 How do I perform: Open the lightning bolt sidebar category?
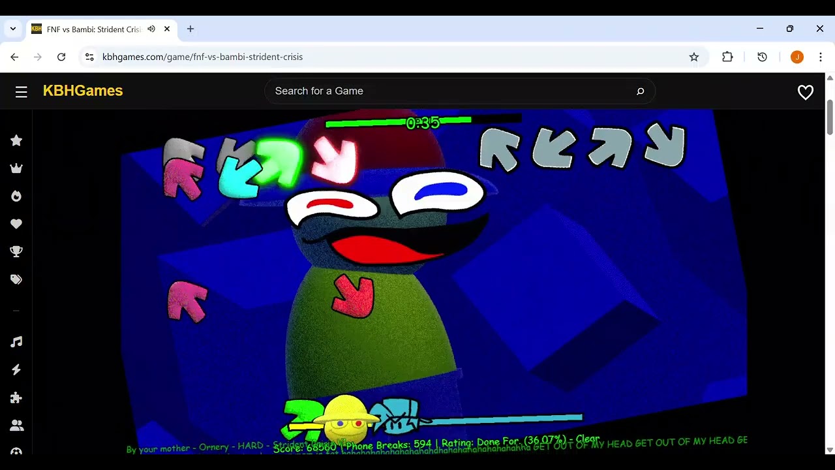click(16, 369)
